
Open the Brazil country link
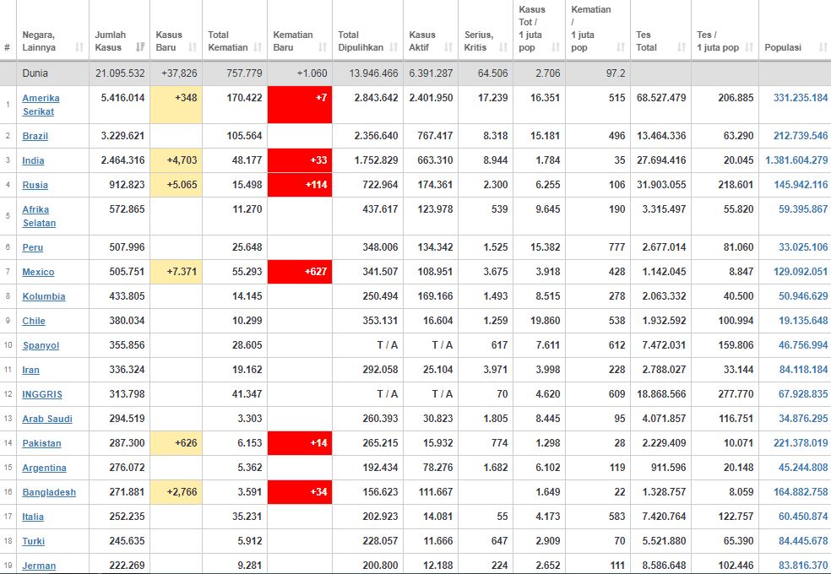click(x=35, y=136)
